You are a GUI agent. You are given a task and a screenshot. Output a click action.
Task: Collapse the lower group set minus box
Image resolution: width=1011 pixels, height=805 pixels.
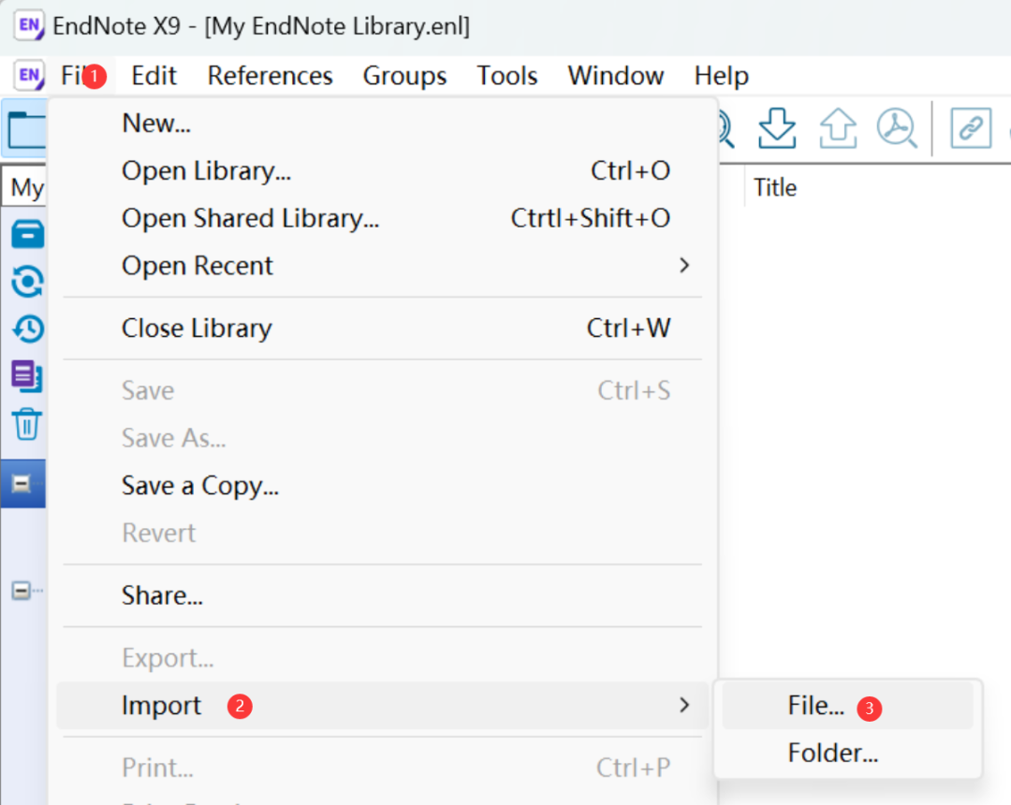[x=22, y=591]
